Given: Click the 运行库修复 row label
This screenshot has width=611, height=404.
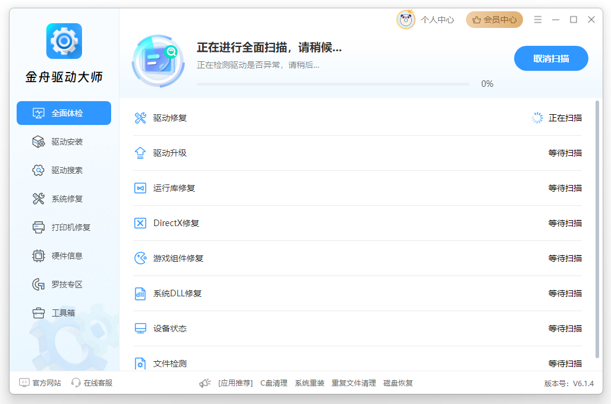Looking at the screenshot, I should [174, 188].
